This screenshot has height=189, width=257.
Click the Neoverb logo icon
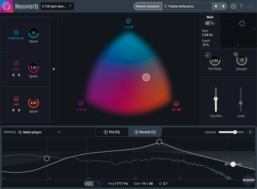[6, 6]
